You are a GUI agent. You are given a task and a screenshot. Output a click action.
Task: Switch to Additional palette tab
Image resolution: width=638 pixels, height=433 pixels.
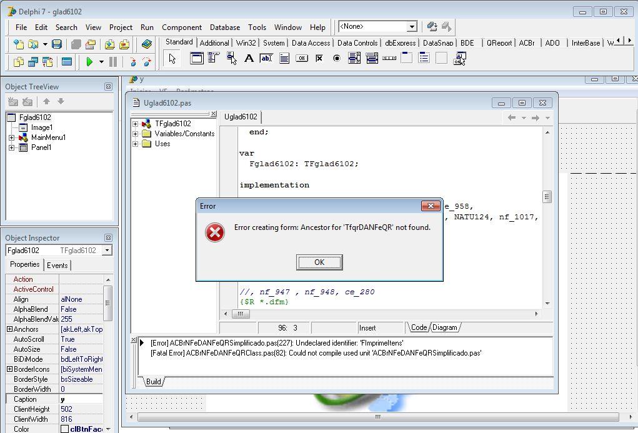point(214,42)
